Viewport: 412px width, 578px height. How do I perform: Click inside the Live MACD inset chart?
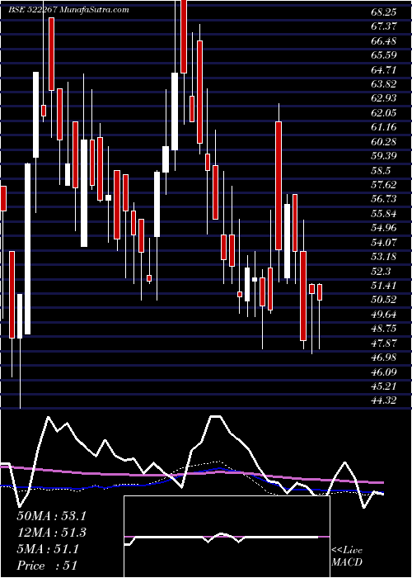pyautogui.click(x=227, y=537)
